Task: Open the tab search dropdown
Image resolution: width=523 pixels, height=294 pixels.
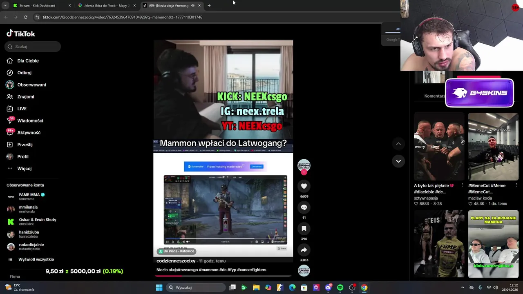Action: pos(5,6)
